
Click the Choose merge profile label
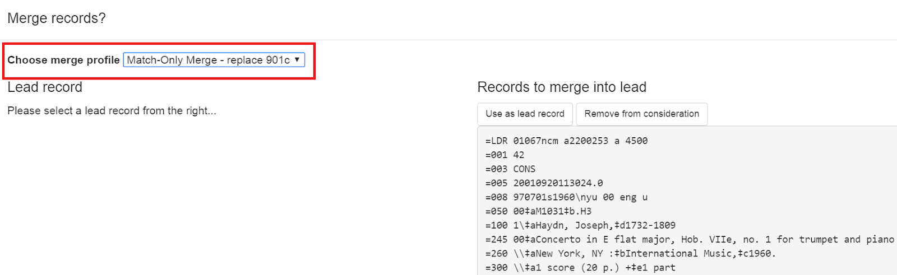click(63, 60)
